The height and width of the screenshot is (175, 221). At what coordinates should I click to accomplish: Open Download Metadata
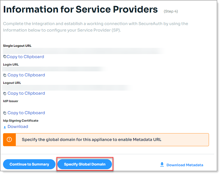point(185,165)
